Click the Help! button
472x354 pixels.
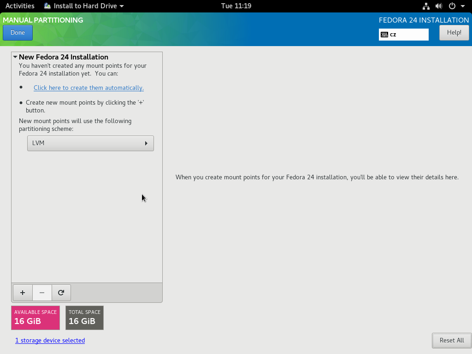(454, 33)
